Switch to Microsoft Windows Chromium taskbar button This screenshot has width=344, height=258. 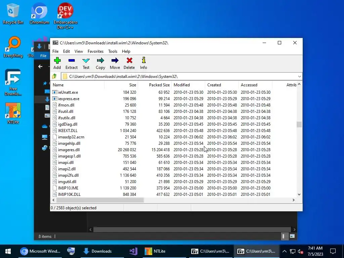pyautogui.click(x=40, y=251)
